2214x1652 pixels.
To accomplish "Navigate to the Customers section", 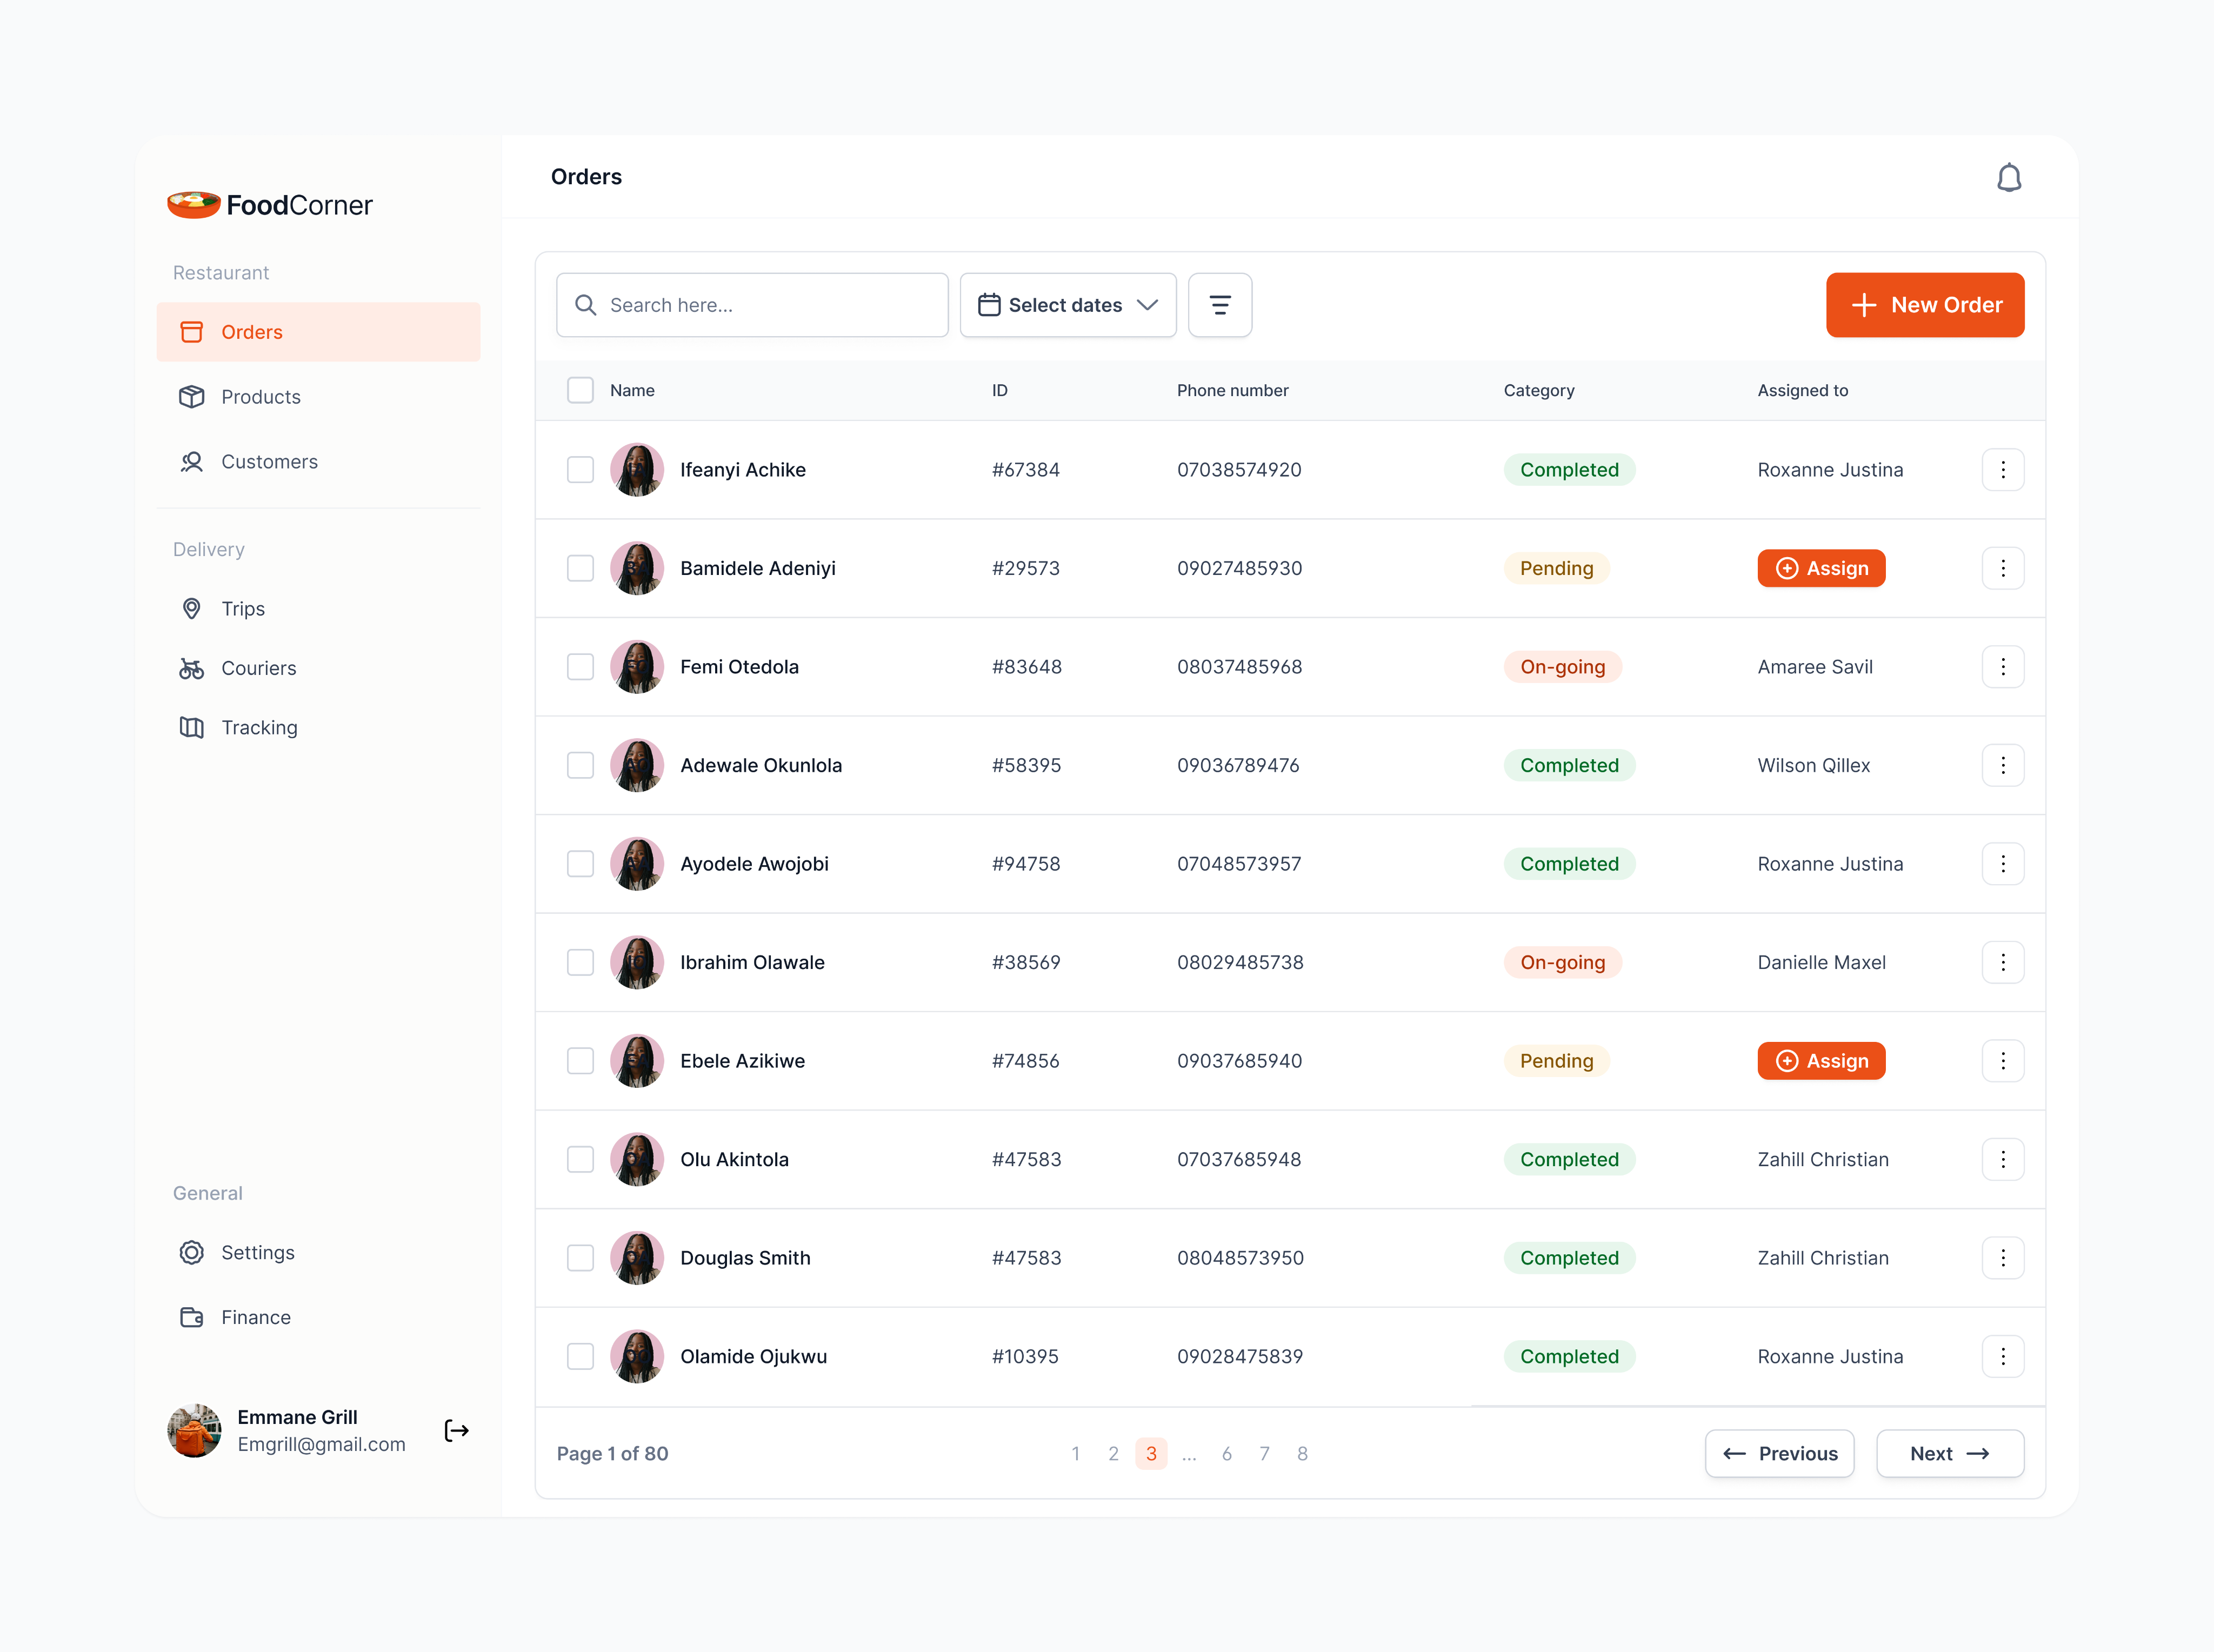I will tap(268, 462).
